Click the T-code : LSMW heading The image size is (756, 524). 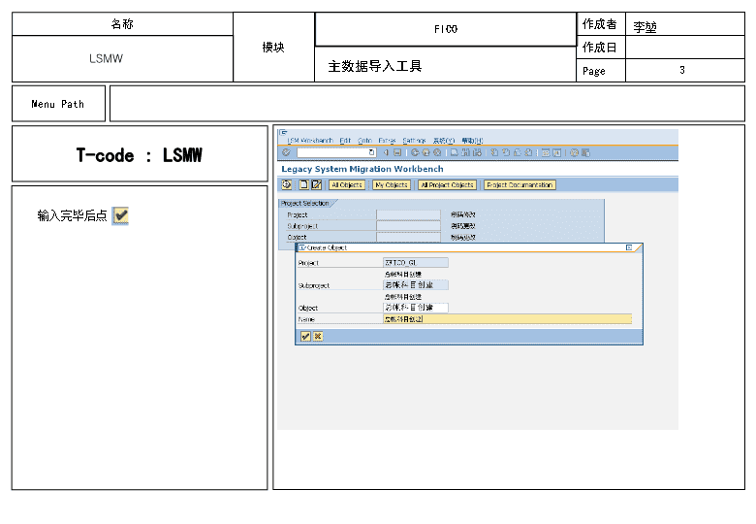tap(140, 155)
